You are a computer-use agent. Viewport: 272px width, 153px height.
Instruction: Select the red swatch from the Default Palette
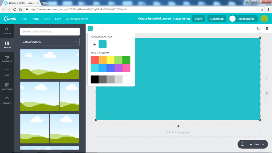point(94,60)
